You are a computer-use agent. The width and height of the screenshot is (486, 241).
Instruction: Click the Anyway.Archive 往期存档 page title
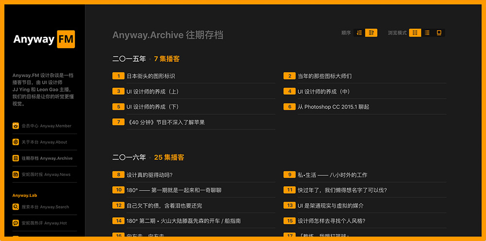pos(168,35)
